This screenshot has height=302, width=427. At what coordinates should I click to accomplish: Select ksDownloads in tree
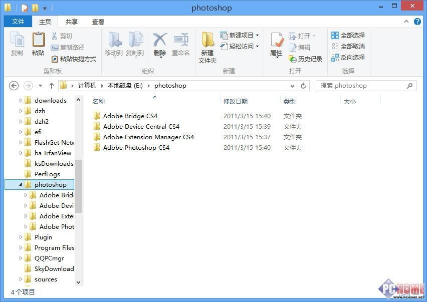(x=49, y=163)
